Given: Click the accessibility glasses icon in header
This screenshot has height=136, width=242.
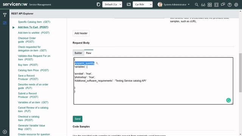Looking at the screenshot, I should click(203, 5).
